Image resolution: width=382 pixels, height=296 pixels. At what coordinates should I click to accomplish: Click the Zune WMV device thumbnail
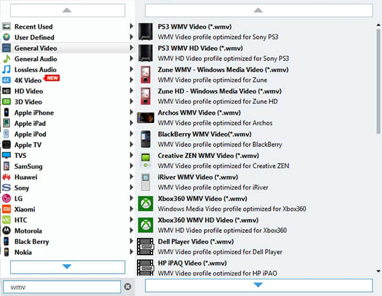click(x=145, y=74)
